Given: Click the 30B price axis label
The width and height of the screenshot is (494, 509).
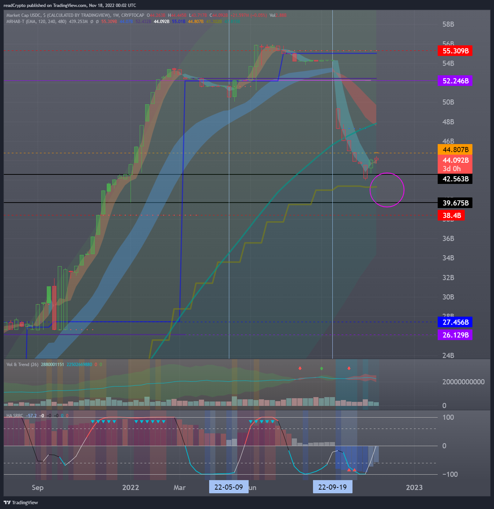Looking at the screenshot, I should click(448, 297).
